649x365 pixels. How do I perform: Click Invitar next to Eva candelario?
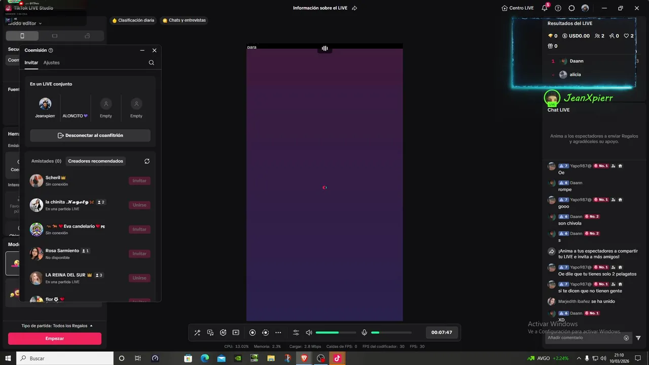click(x=139, y=230)
